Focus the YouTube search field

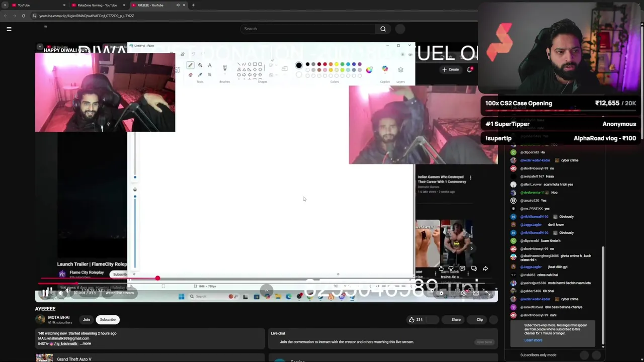pos(307,29)
